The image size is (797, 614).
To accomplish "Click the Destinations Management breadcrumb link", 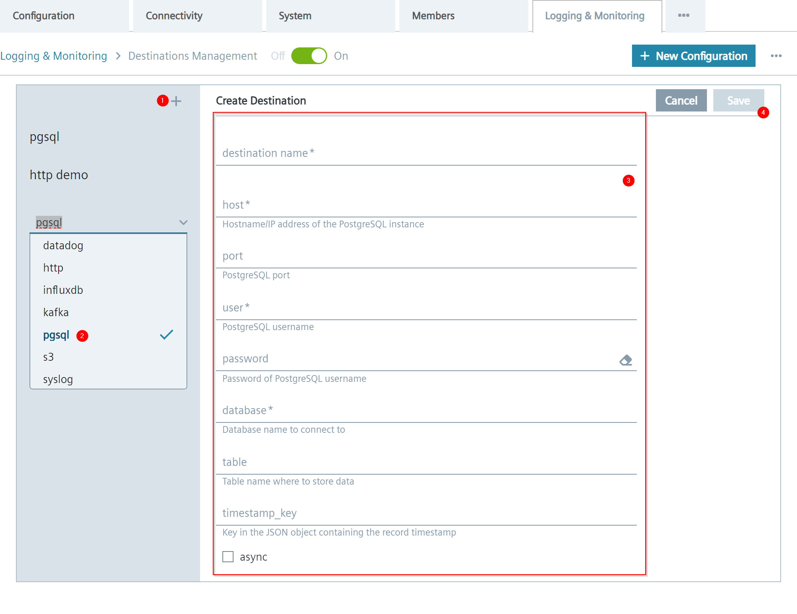I will [x=192, y=56].
